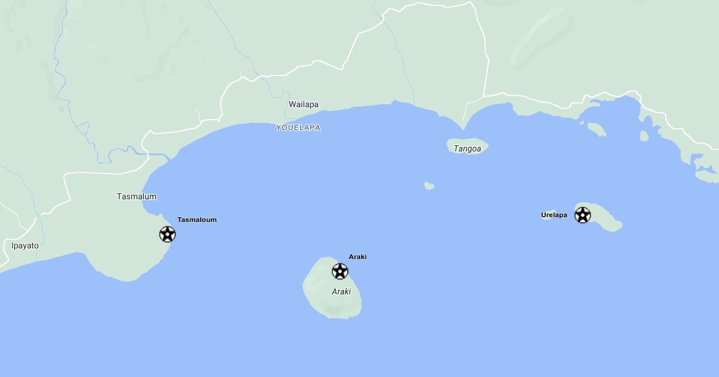The image size is (719, 377).
Task: Click the small round islet in eastern bay
Action: 644,136
